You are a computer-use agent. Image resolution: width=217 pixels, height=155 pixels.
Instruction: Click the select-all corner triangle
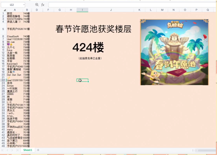(x=5, y=10)
